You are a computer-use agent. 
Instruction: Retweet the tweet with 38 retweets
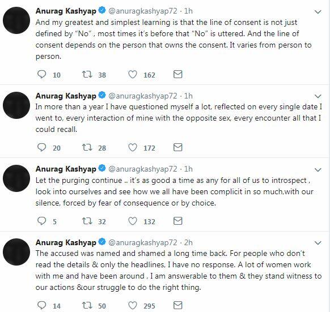click(87, 74)
